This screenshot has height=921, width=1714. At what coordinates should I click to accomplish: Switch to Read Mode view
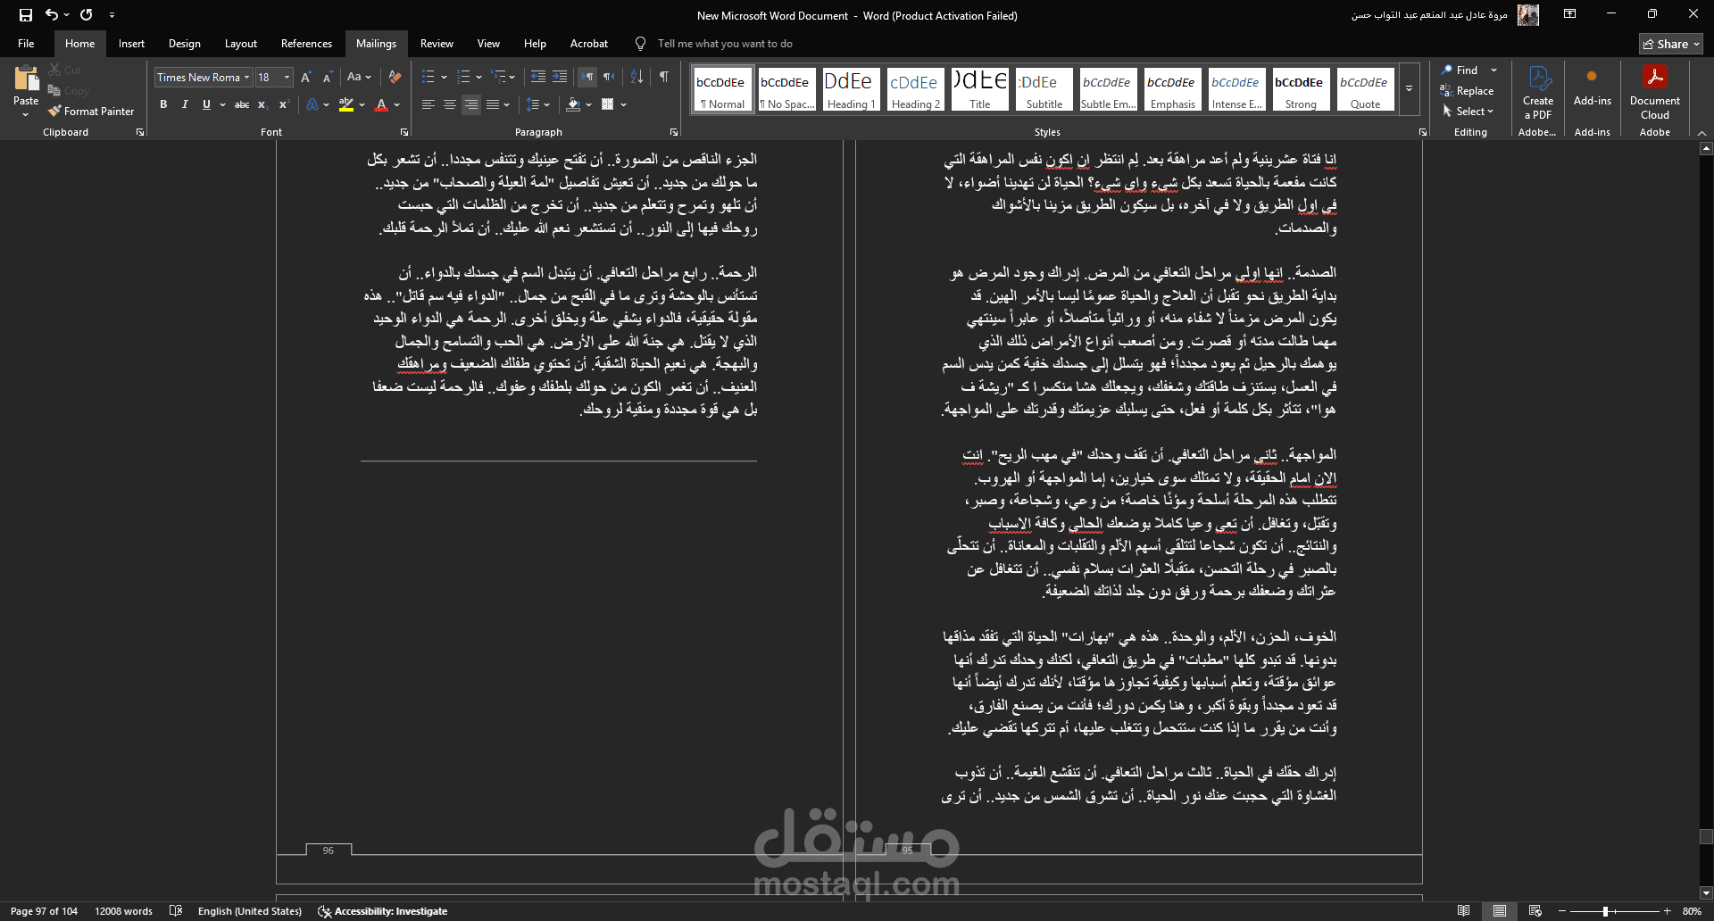pos(1463,911)
